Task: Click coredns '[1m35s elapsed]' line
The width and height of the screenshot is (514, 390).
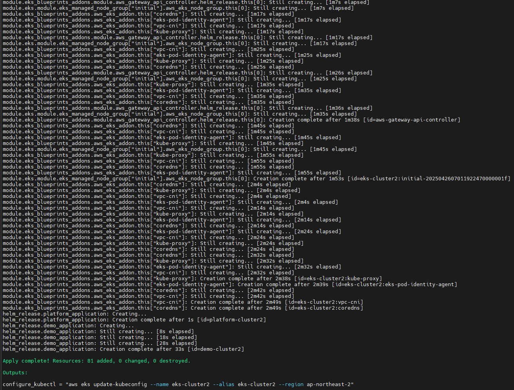Action: pyautogui.click(x=148, y=102)
